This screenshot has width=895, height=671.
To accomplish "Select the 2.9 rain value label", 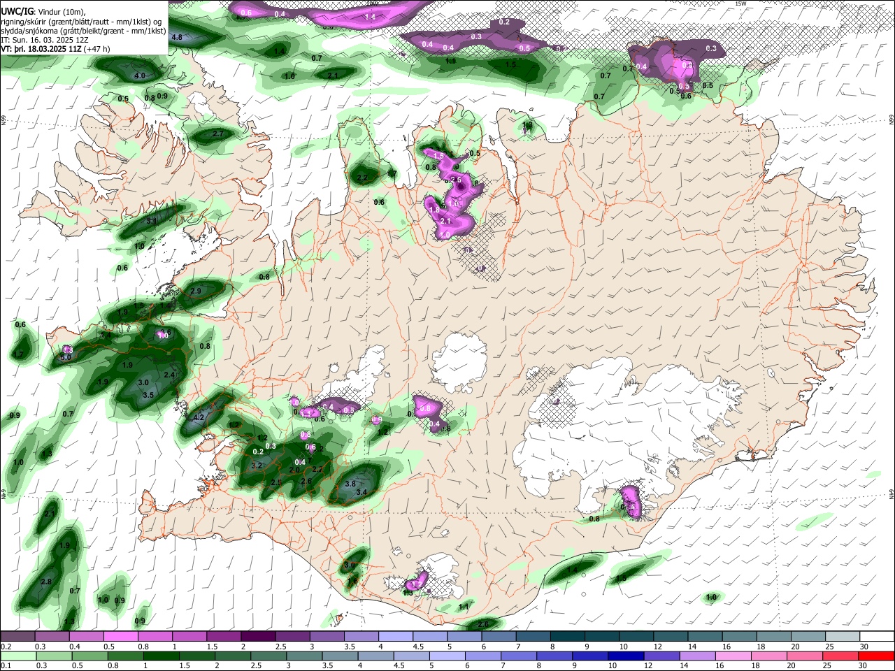I will (x=196, y=291).
